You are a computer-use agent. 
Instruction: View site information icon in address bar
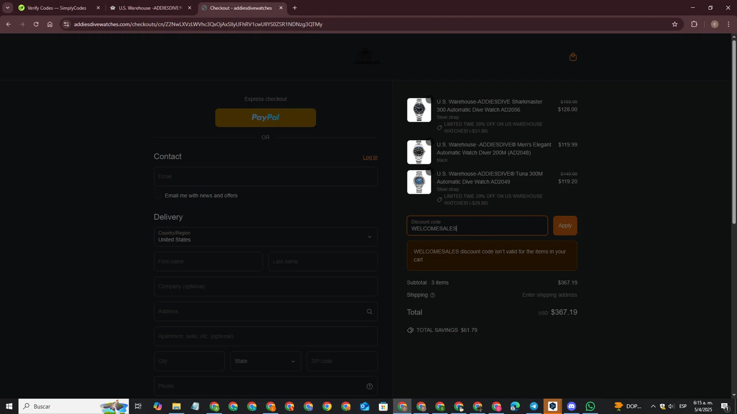point(66,24)
